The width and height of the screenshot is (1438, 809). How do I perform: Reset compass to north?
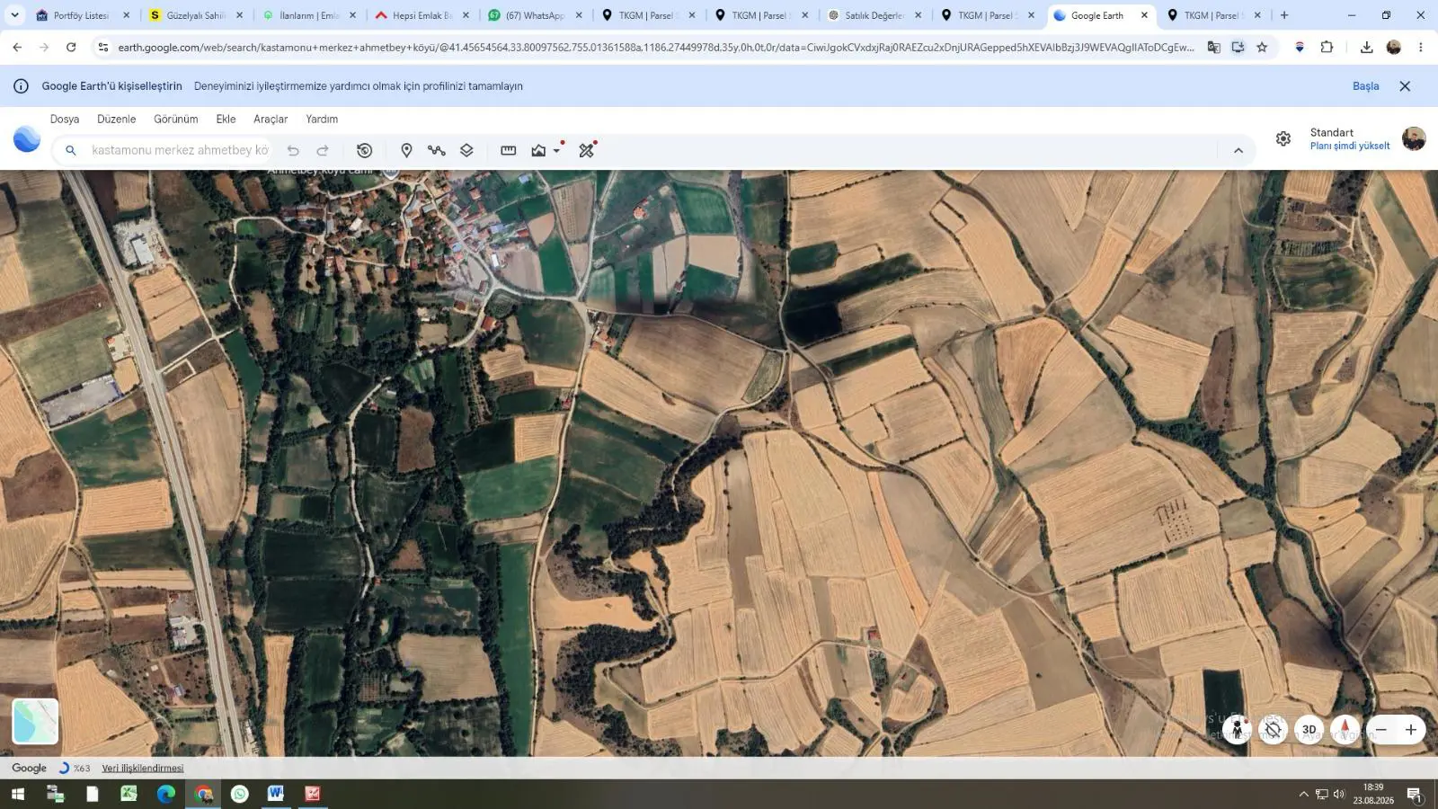[1345, 730]
